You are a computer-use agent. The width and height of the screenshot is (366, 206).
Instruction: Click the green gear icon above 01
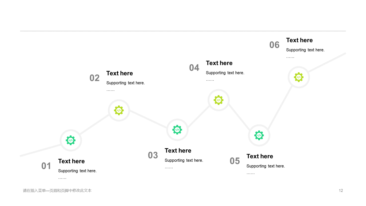[x=71, y=140]
